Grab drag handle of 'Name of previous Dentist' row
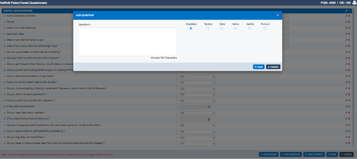The image size is (357, 159). coord(5,16)
